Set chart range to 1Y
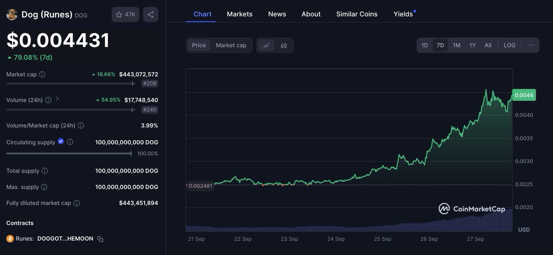The width and height of the screenshot is (553, 255). tap(472, 45)
